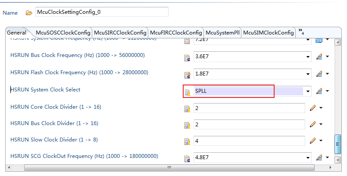Click the HSRUN Slow Clock Divider label
Image resolution: width=347 pixels, height=176 pixels.
(54, 140)
